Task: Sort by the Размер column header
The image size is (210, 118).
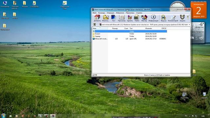Action: (115, 29)
